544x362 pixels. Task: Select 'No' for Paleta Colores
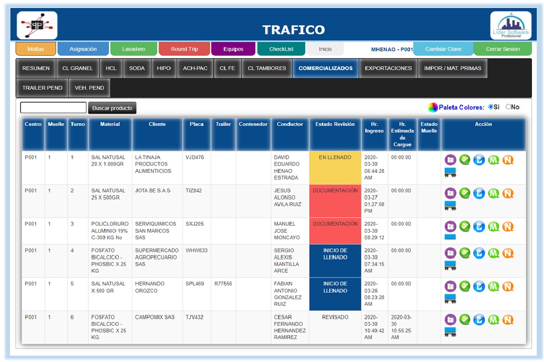[x=508, y=107]
